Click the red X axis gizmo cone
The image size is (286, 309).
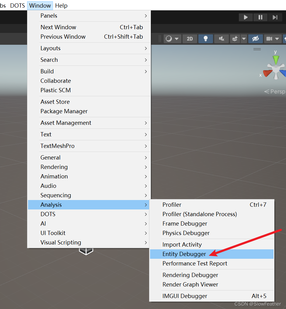pyautogui.click(x=267, y=73)
